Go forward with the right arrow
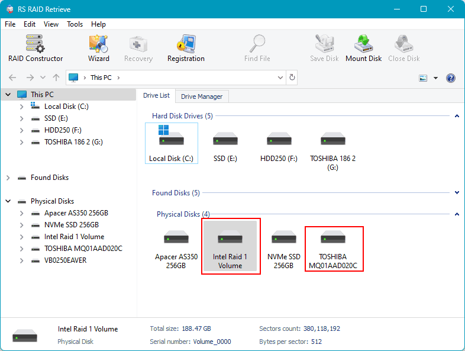Screen dimensions: 465x351 (x=30, y=78)
